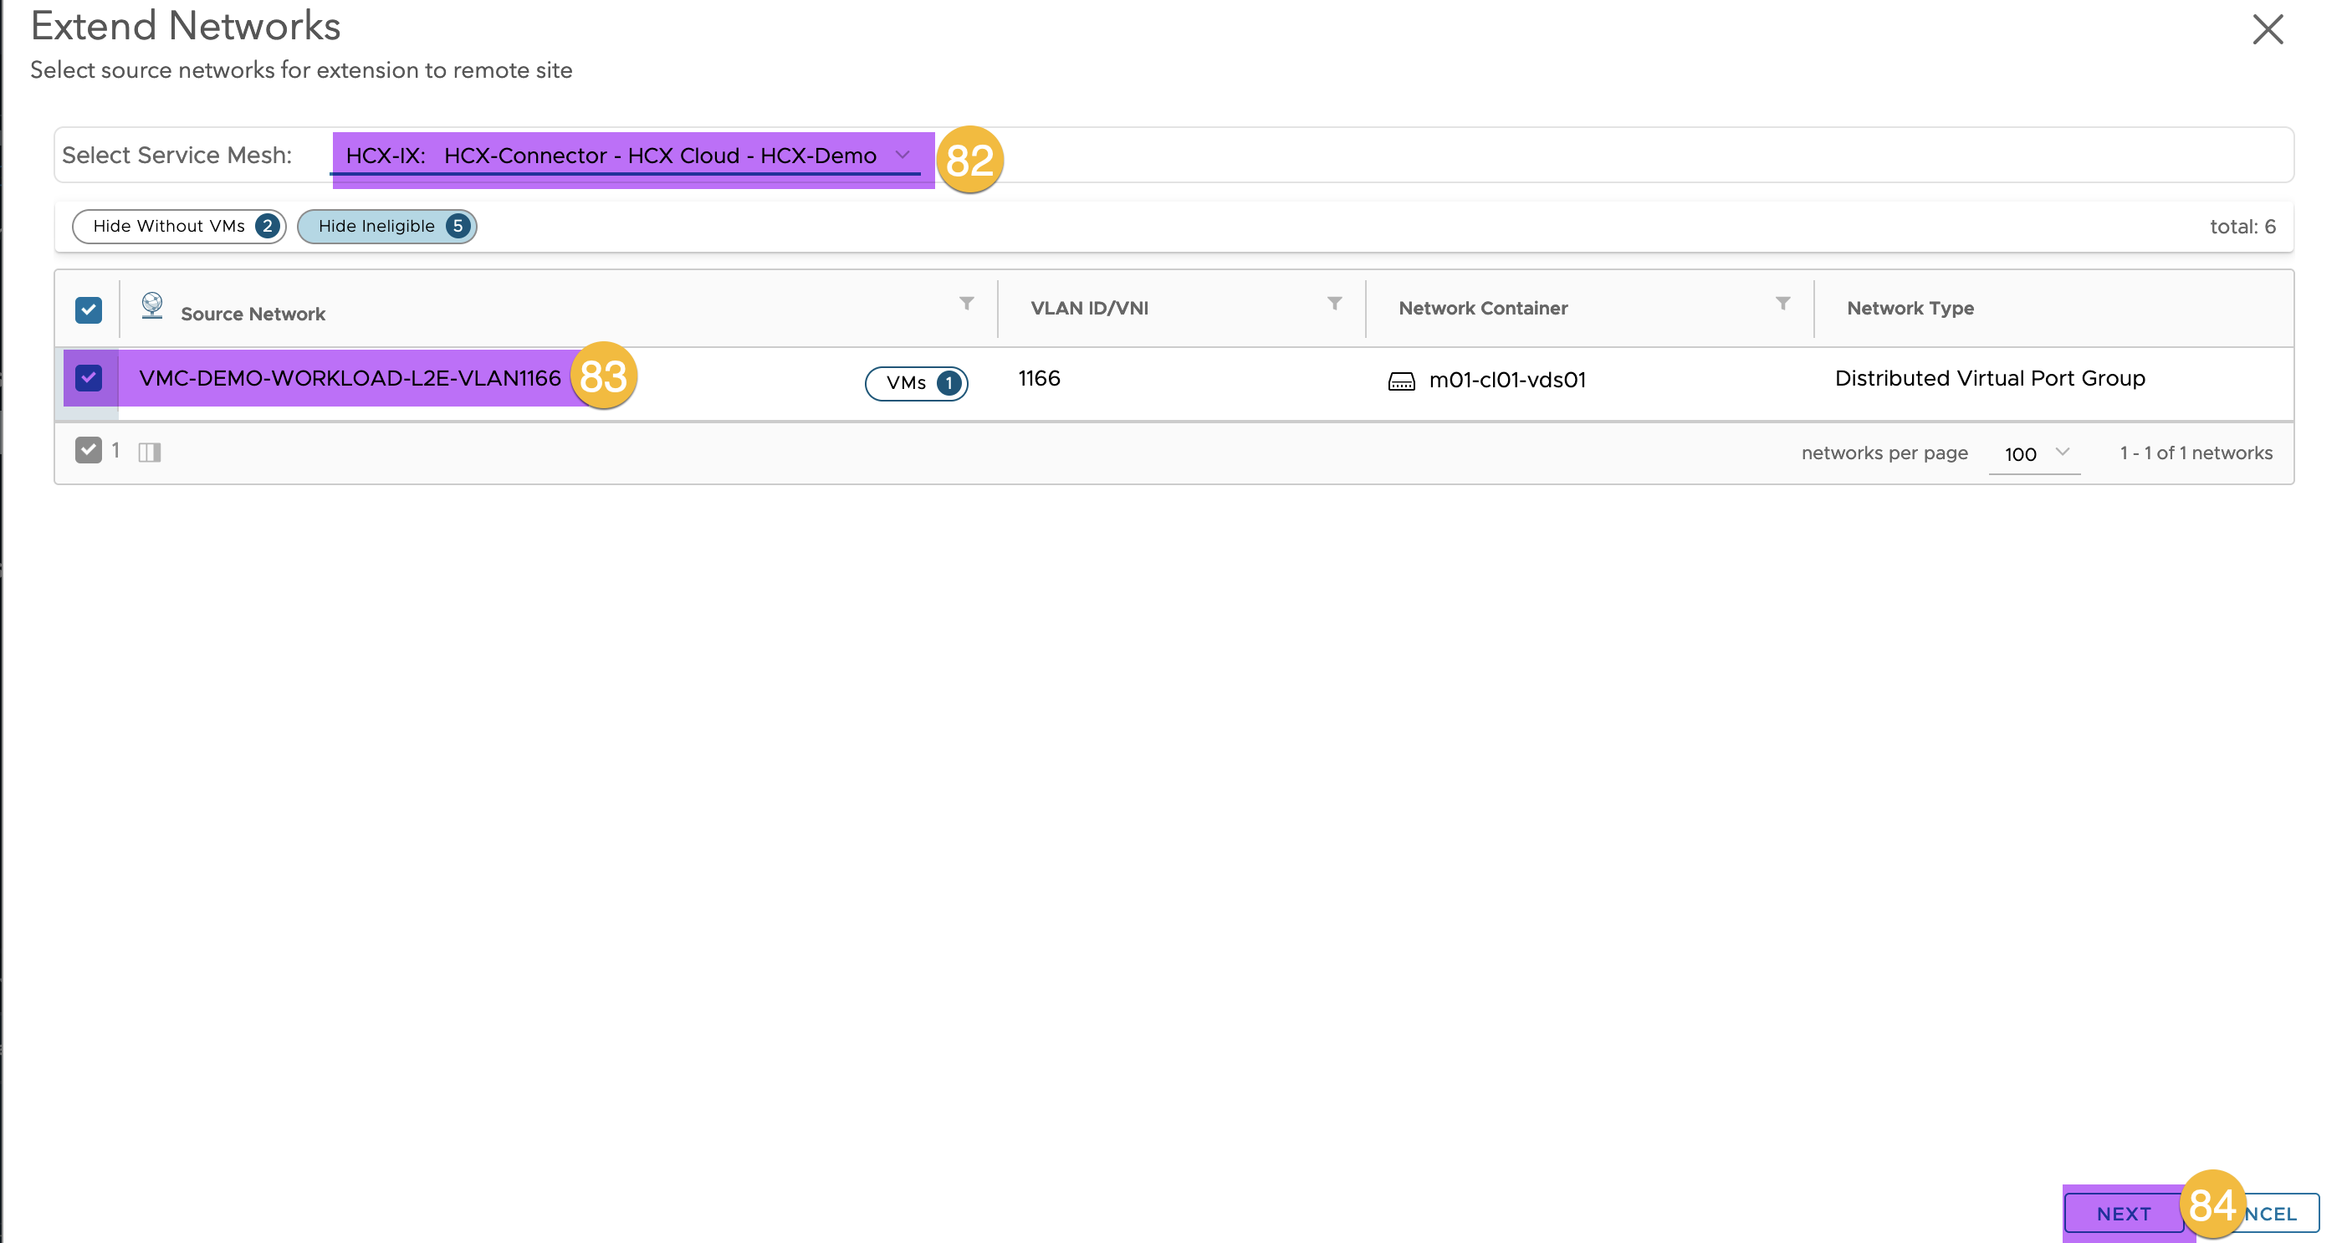
Task: Select network name VMC-DEMO-WORKLOAD-L2E-VLAN1166
Action: [350, 377]
